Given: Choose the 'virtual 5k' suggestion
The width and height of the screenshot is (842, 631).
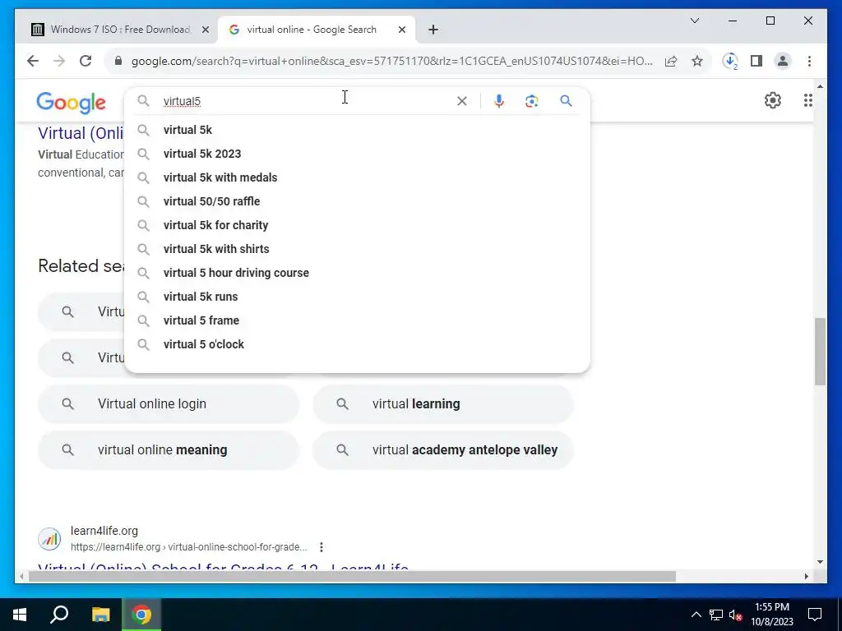Looking at the screenshot, I should point(357,130).
